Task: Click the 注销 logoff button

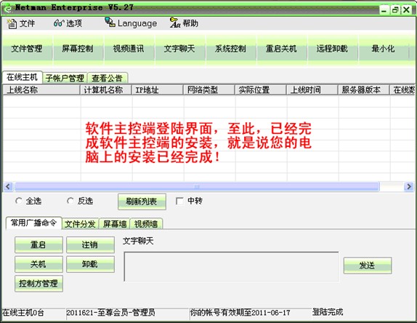Action: click(x=90, y=244)
